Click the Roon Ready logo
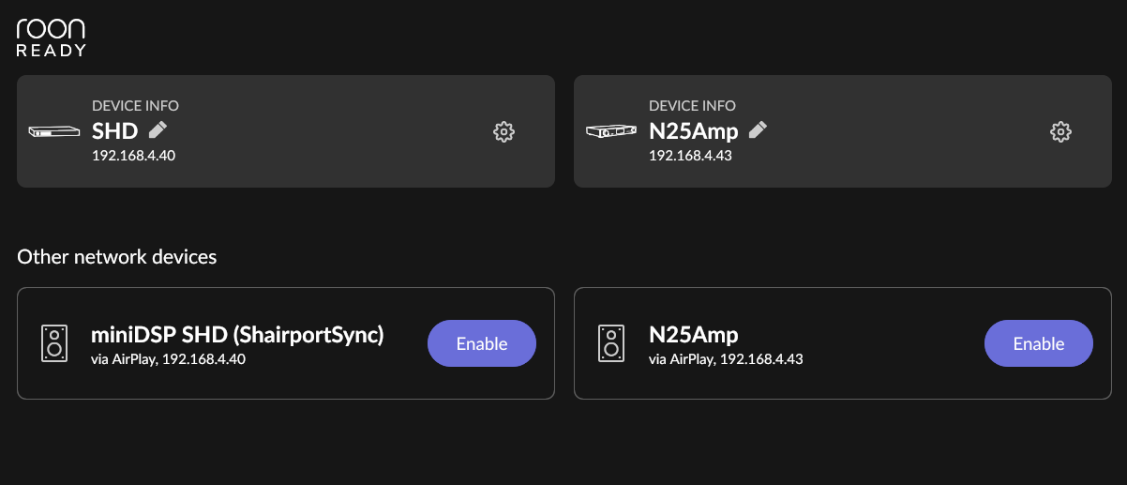This screenshot has width=1127, height=485. coord(52,37)
